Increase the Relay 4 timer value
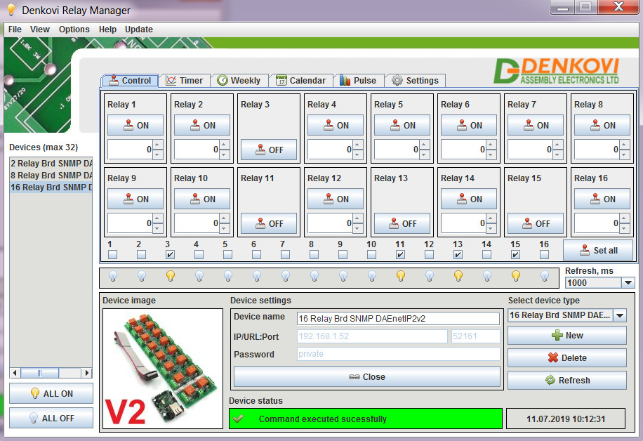This screenshot has height=441, width=643. (x=357, y=145)
